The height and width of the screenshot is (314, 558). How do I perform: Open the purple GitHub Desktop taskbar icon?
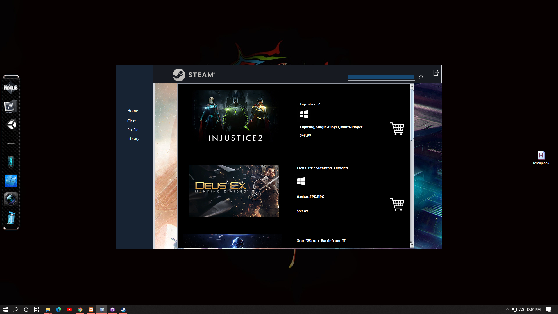click(112, 310)
